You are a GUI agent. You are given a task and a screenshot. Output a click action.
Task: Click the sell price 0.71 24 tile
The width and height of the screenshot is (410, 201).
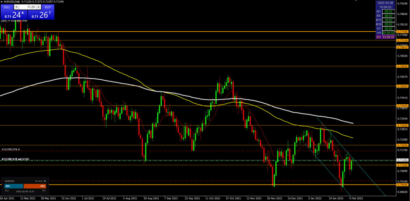14,15
